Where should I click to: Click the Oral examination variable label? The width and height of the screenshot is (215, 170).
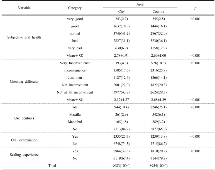24,140
